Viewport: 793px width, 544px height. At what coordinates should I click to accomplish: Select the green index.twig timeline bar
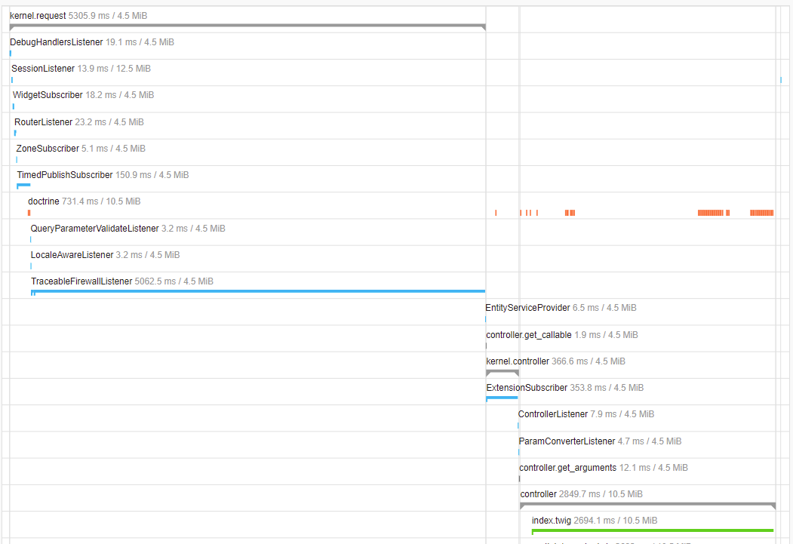653,531
